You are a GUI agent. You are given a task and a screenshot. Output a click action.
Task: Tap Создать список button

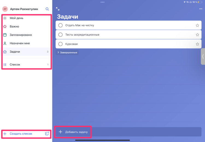pyautogui.click(x=21, y=134)
